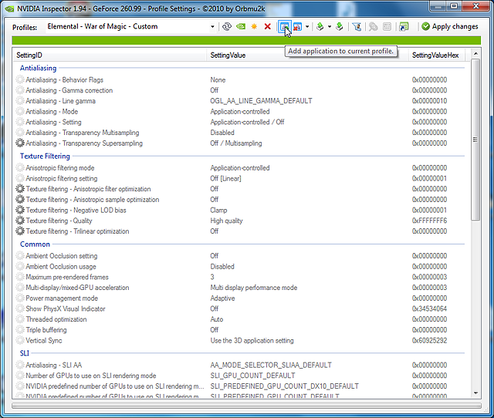Click value Adaptive for Power management mode

tap(222, 298)
